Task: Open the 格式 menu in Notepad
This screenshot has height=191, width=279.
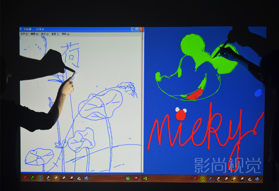Action: coord(45,34)
